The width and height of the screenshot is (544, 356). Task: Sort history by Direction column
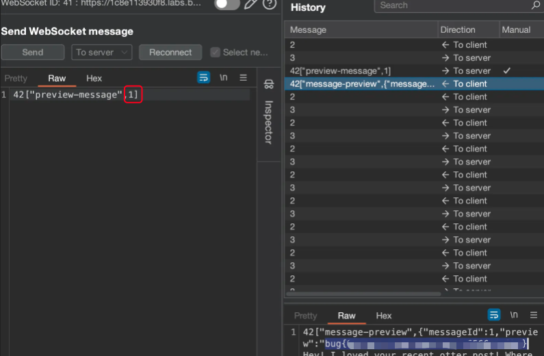458,29
